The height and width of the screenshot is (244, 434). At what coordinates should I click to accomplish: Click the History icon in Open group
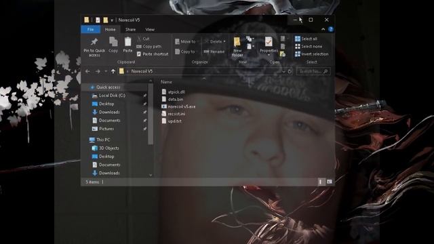pos(283,54)
